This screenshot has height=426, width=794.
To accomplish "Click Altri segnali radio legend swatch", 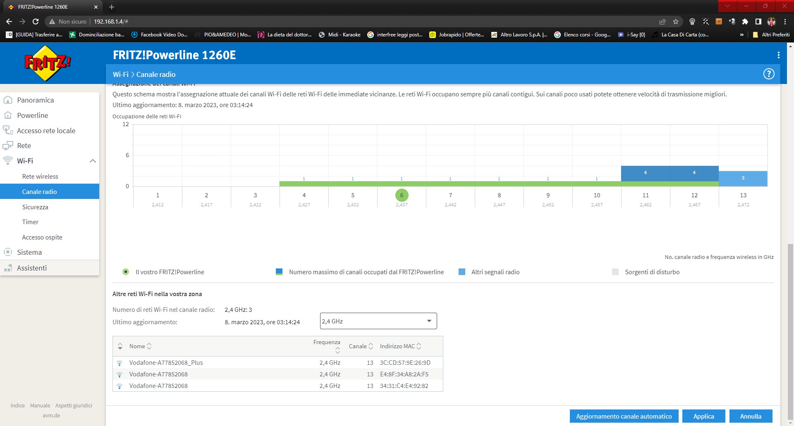I will (x=462, y=272).
